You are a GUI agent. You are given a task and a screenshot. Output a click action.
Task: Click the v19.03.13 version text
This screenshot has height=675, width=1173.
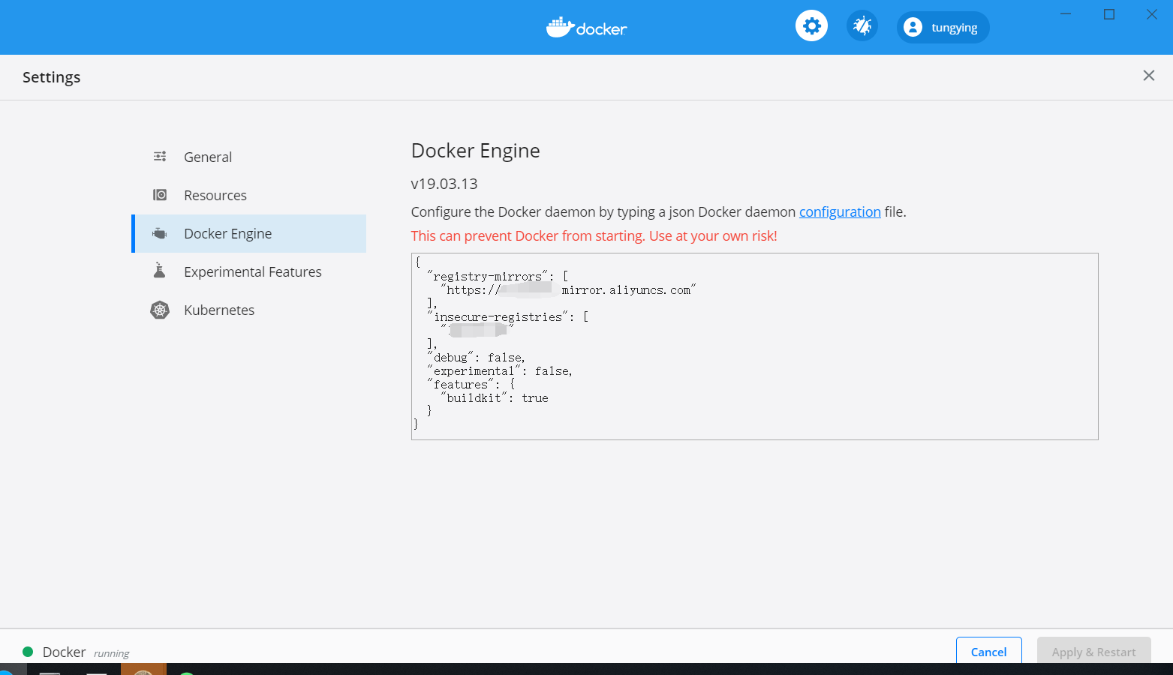pos(444,184)
